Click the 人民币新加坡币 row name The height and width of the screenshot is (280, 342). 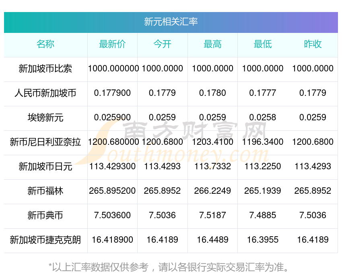point(45,93)
